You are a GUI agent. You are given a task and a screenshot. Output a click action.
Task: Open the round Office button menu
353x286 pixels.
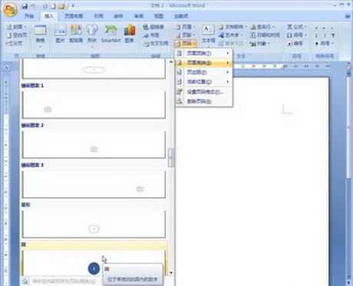click(10, 9)
